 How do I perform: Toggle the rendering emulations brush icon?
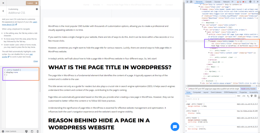click(x=252, y=96)
